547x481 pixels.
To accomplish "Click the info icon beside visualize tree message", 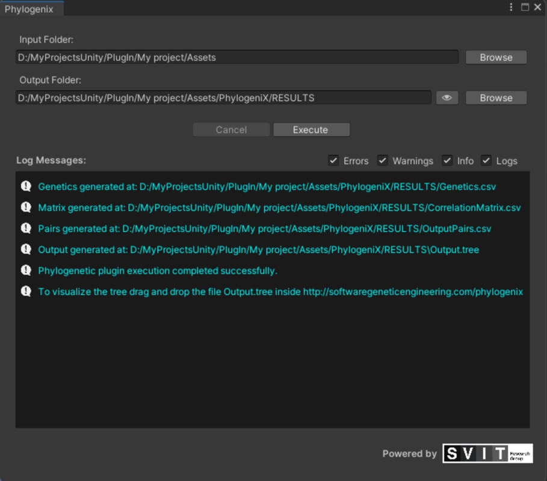I will [x=26, y=292].
